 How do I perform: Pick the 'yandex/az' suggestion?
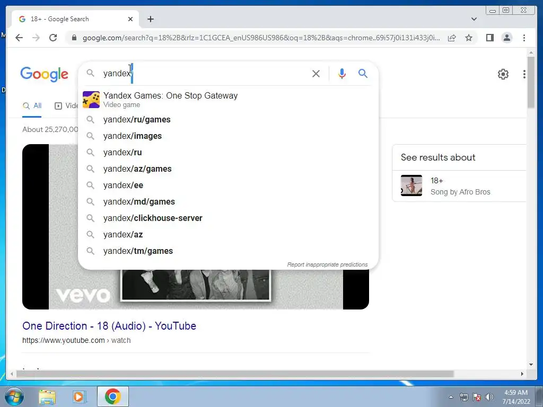228,235
